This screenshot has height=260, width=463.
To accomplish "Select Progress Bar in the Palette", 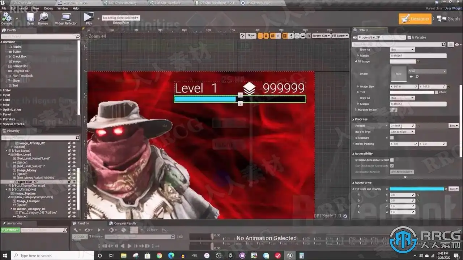I will 21,71.
